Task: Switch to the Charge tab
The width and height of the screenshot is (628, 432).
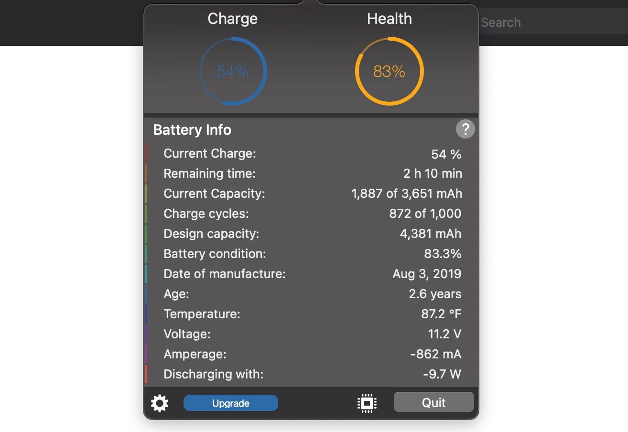Action: (232, 18)
